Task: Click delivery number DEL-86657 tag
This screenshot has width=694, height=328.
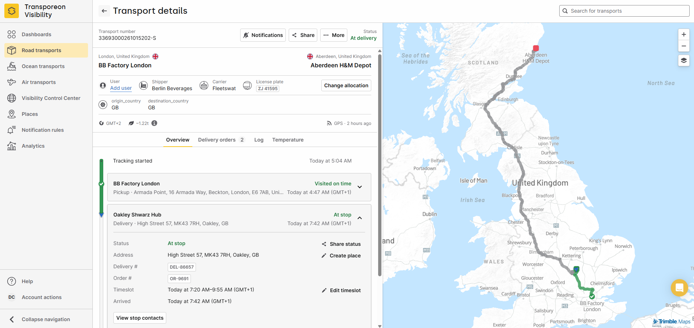Action: (x=182, y=267)
